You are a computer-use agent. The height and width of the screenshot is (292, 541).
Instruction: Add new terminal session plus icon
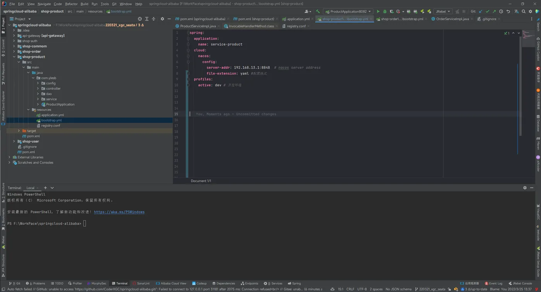(45, 188)
